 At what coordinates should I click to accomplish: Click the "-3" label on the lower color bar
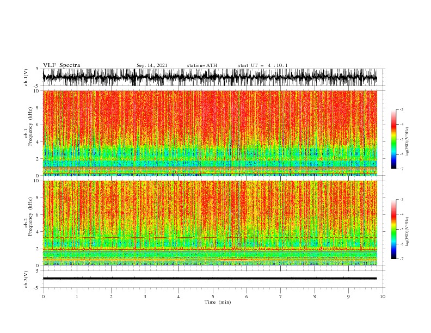pyautogui.click(x=402, y=200)
